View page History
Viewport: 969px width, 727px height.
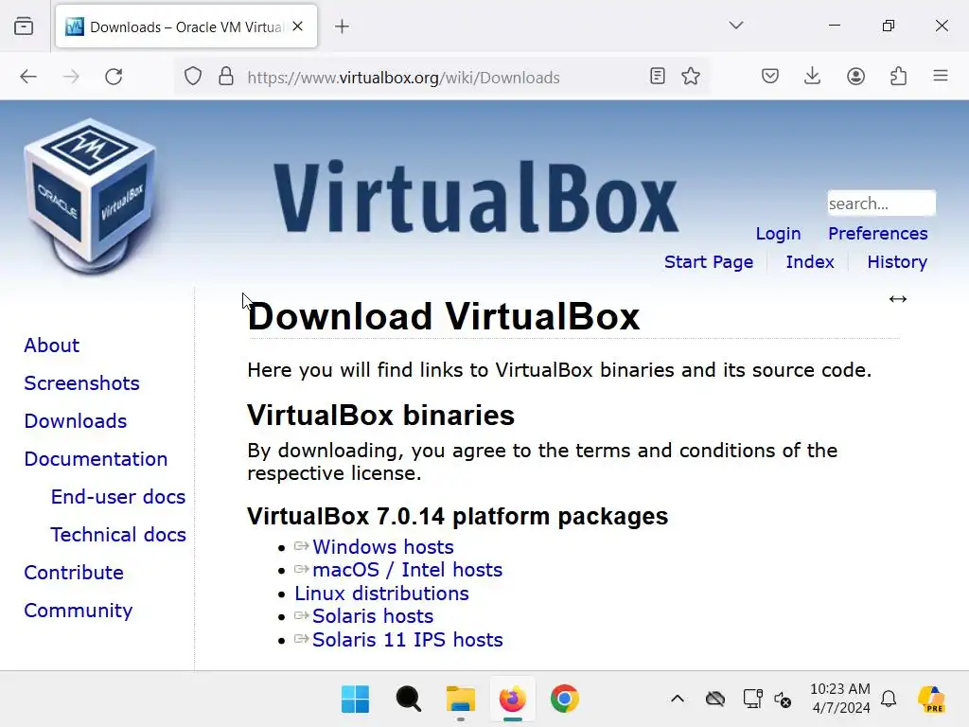897,262
